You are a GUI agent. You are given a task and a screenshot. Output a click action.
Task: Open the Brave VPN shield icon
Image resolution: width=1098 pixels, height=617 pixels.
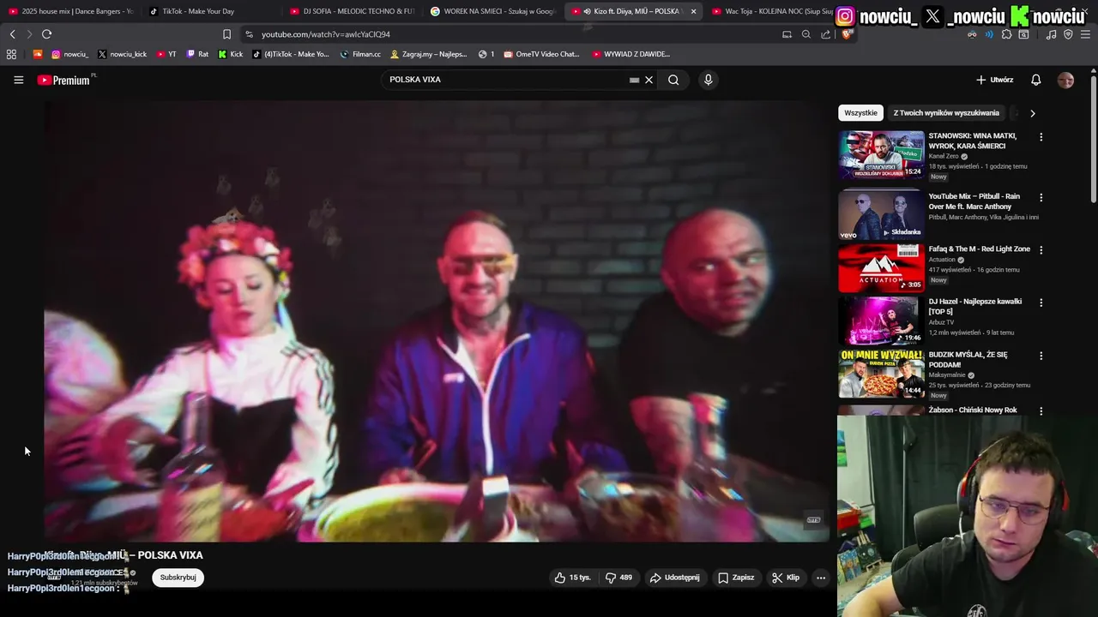[1068, 34]
